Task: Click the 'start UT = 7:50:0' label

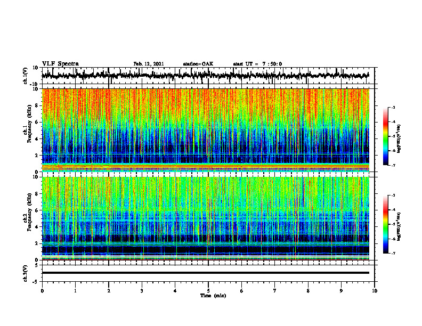Action: pyautogui.click(x=257, y=64)
